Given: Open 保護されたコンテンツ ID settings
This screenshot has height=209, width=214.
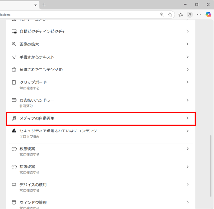Looking at the screenshot, I should tap(101, 70).
